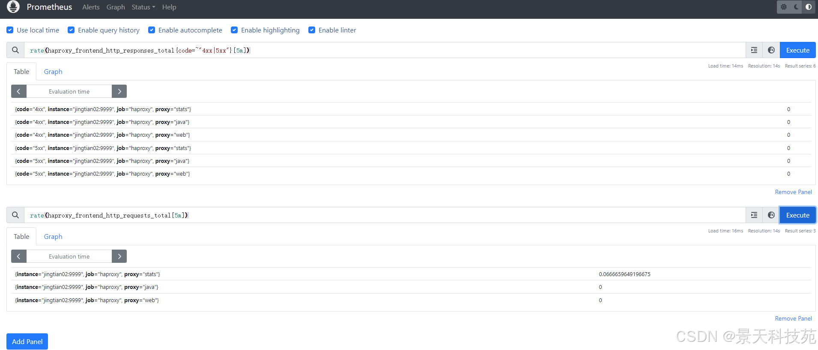Toggle Enable autocomplete checkbox

(x=152, y=30)
